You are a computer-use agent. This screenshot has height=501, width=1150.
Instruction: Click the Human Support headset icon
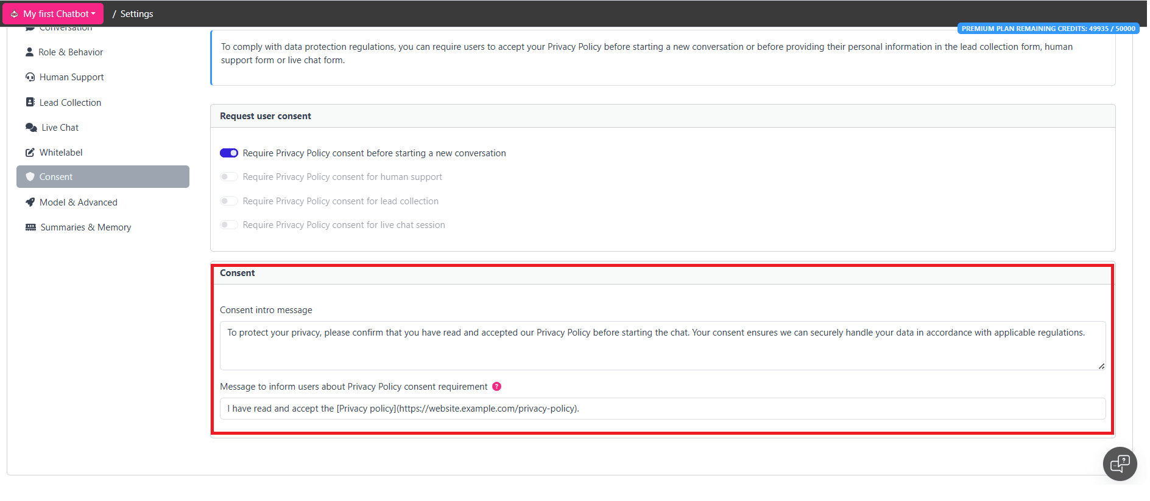(30, 77)
